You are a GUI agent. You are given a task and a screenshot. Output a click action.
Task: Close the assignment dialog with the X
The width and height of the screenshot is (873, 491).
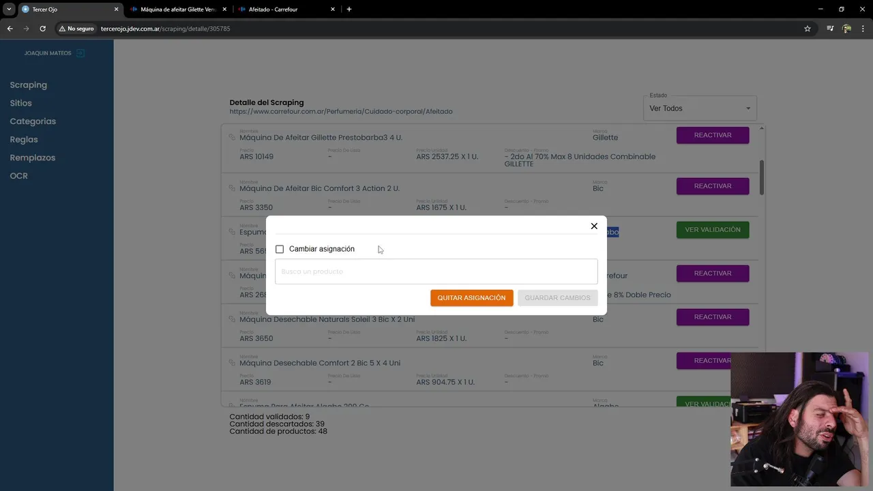[x=594, y=226]
